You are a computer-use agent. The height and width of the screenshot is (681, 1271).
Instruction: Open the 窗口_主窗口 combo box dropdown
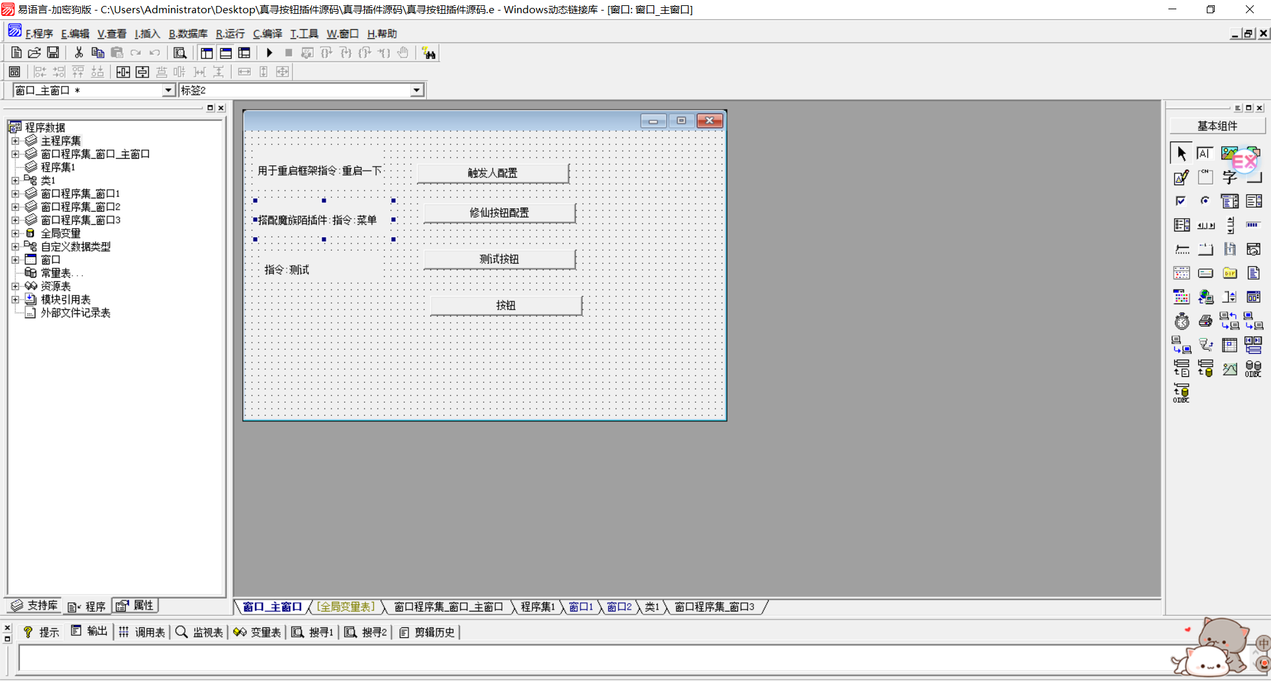(x=168, y=91)
